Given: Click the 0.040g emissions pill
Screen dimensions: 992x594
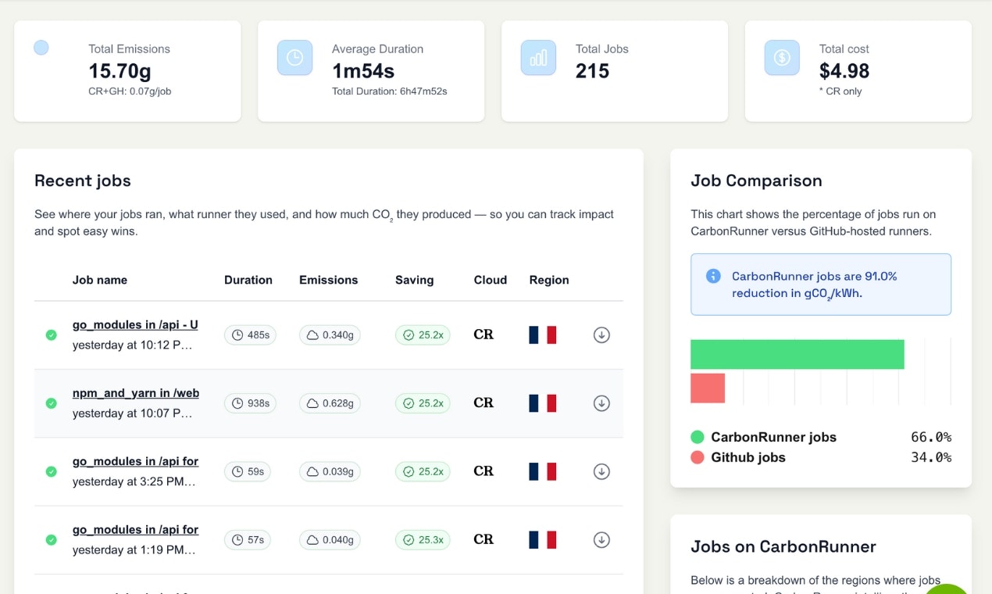Looking at the screenshot, I should 330,539.
